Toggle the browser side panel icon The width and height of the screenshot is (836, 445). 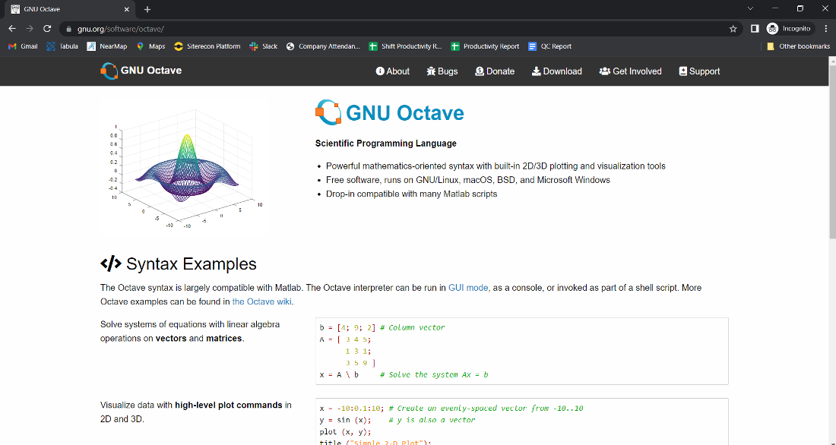point(755,29)
